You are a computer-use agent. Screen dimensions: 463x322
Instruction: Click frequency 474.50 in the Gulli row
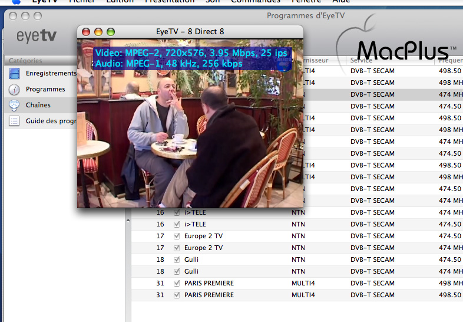pyautogui.click(x=450, y=259)
